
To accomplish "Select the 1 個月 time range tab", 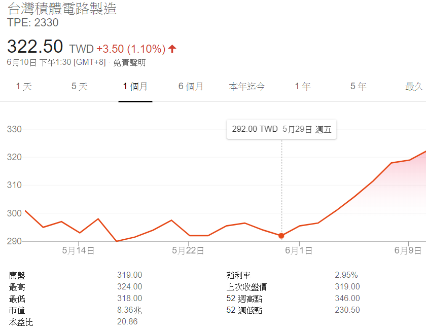I will pos(135,87).
